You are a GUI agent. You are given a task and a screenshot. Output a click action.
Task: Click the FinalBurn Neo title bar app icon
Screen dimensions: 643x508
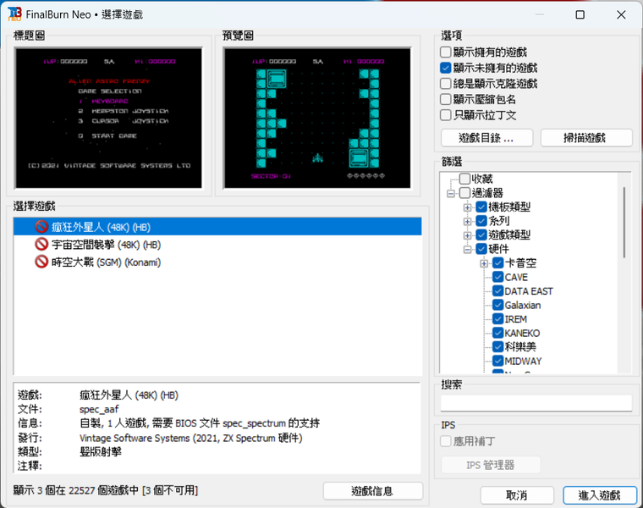coord(14,14)
